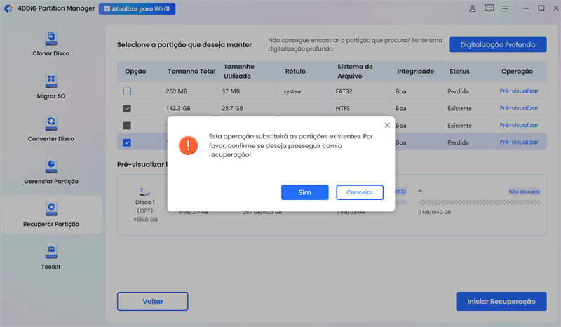Image resolution: width=561 pixels, height=327 pixels.
Task: Check the 260 MB system partition box
Action: 127,91
